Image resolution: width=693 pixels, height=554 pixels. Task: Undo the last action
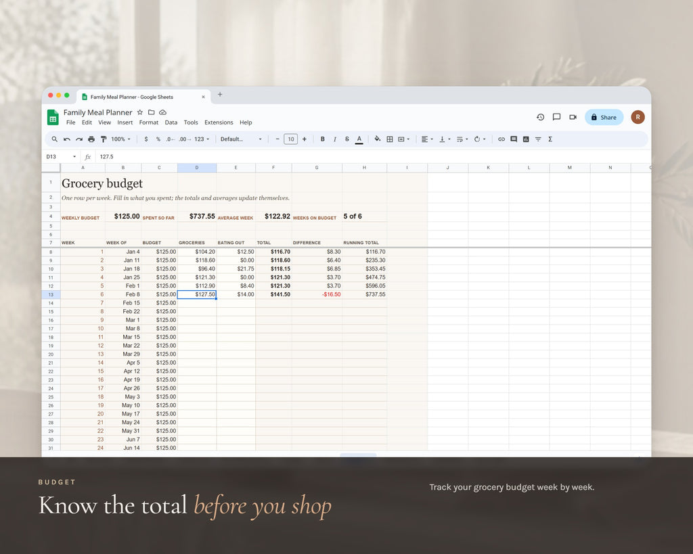coord(67,139)
